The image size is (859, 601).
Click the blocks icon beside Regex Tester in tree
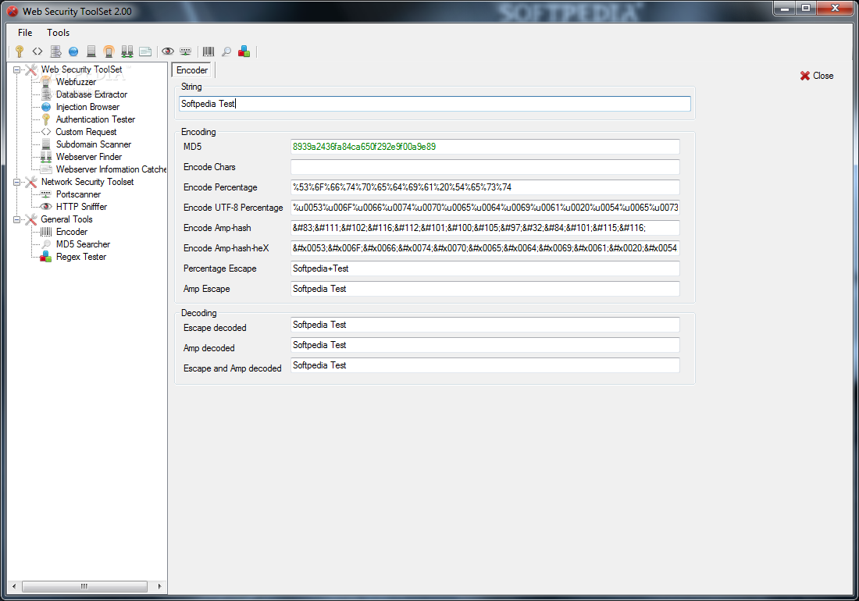point(46,257)
